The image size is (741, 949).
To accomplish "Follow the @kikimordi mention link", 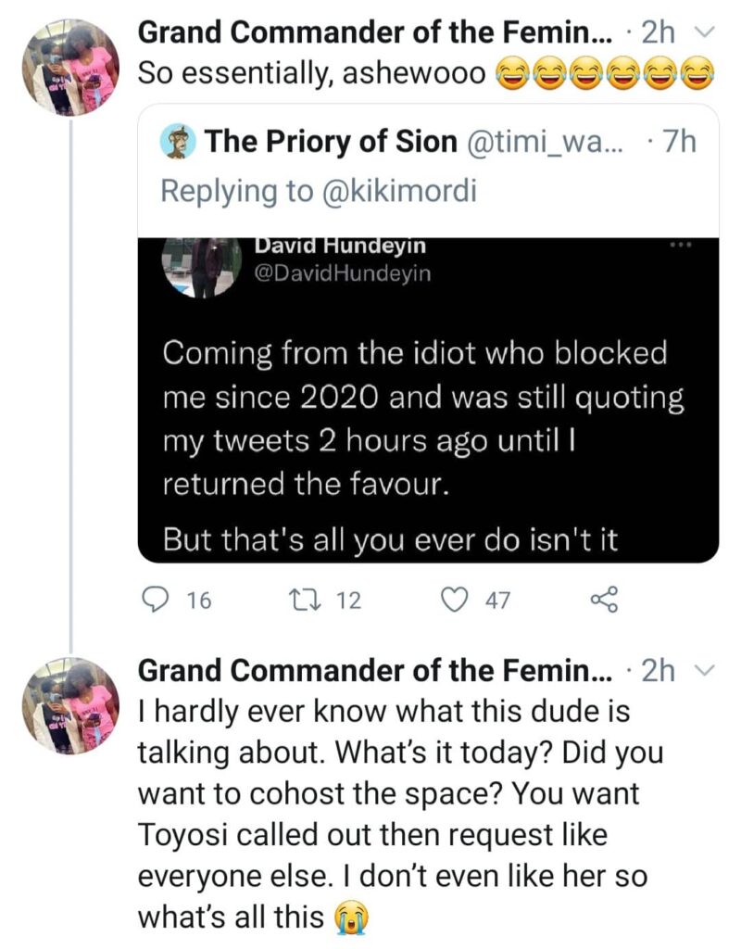I will [x=399, y=191].
